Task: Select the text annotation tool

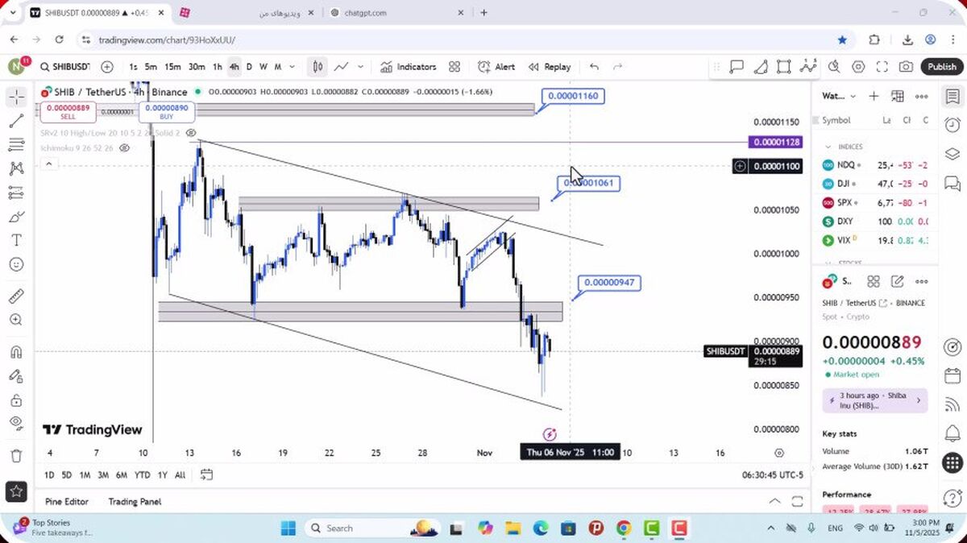Action: 16,240
